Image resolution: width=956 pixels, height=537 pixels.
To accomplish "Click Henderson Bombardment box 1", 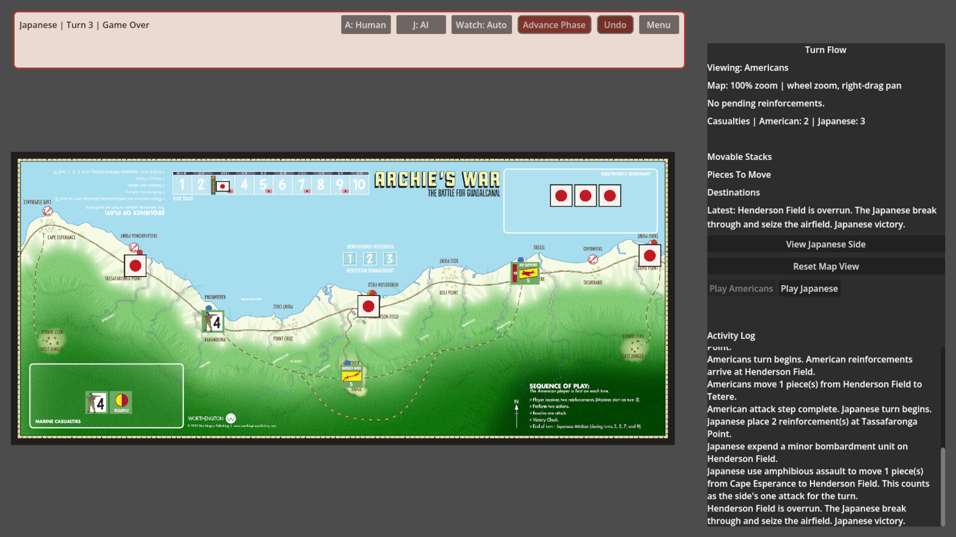I will 350,259.
